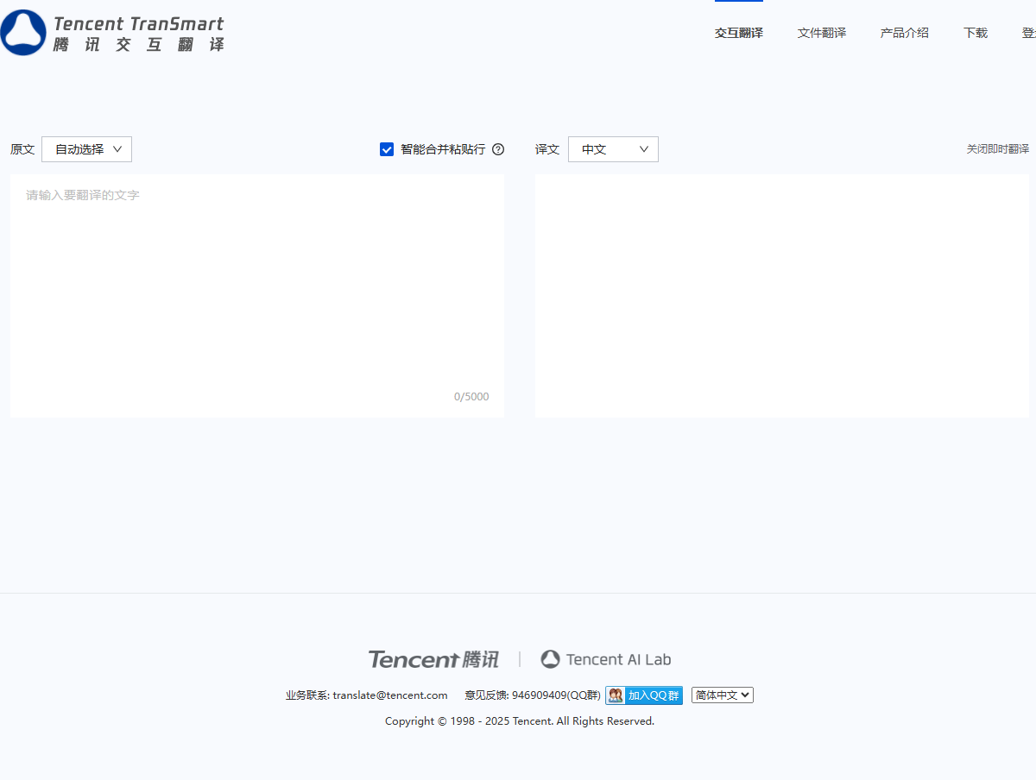The image size is (1036, 780).
Task: Focus the source text input area
Action: click(x=256, y=285)
